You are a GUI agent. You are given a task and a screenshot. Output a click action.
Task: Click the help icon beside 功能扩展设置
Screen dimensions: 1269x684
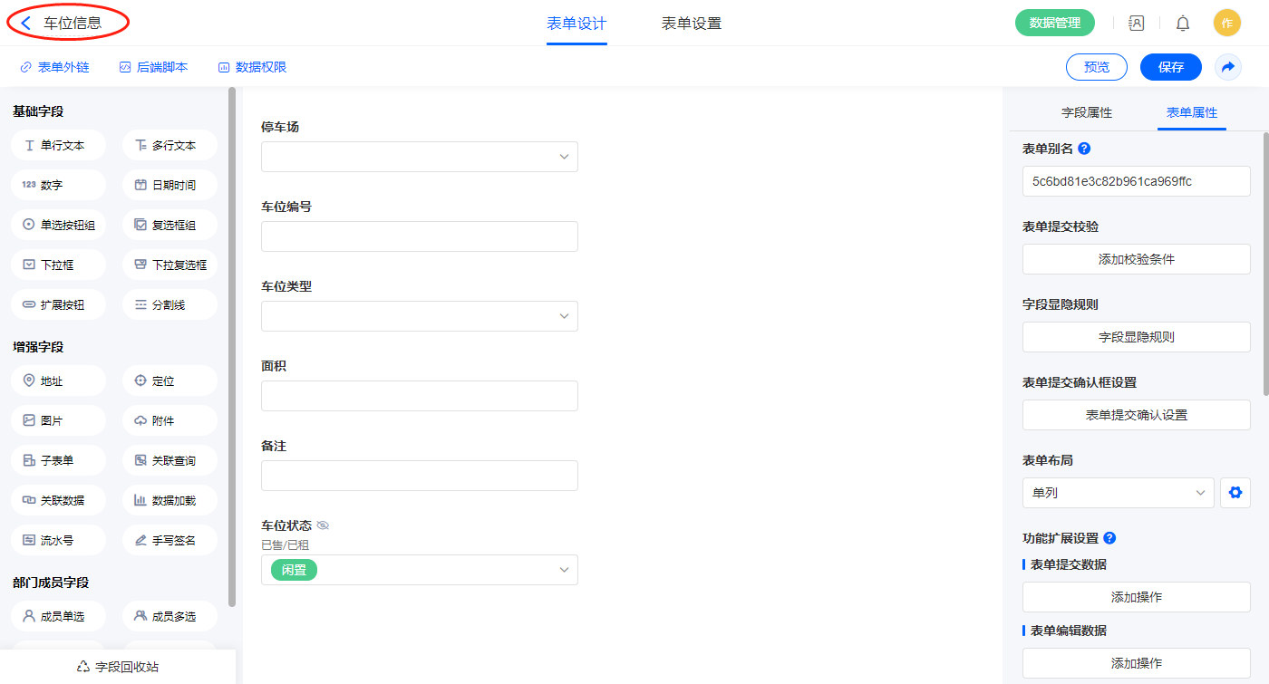tap(1109, 538)
